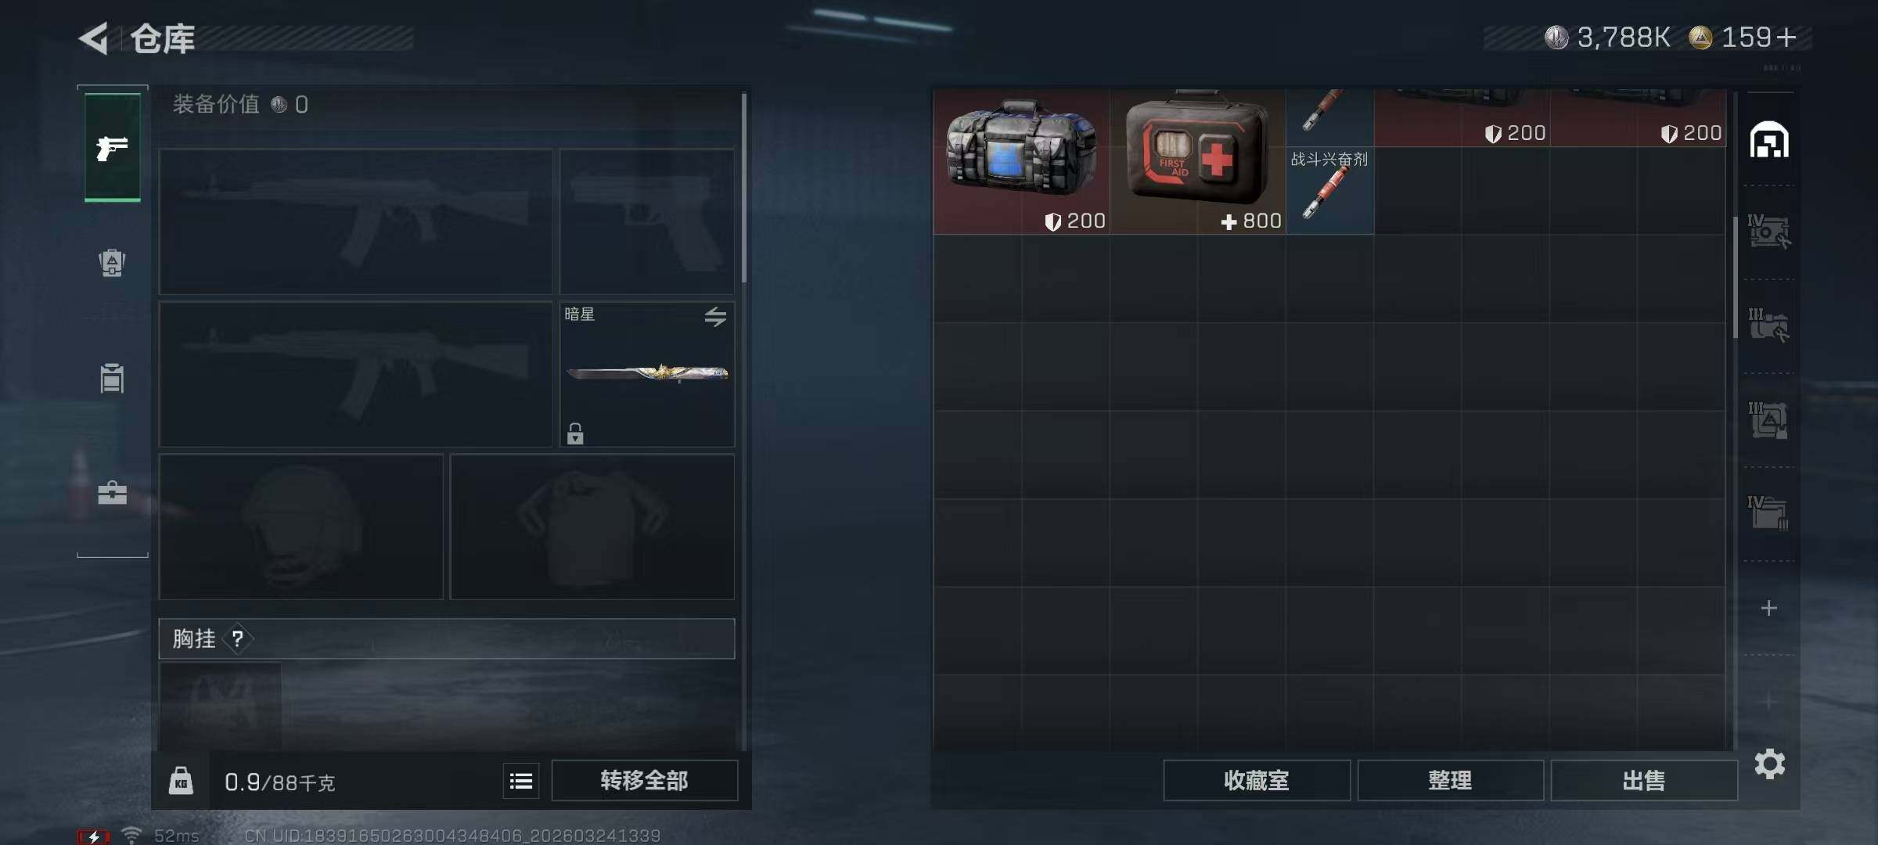Screen dimensions: 1878x845
Task: Open the level IV camera storage box
Action: click(x=1768, y=232)
